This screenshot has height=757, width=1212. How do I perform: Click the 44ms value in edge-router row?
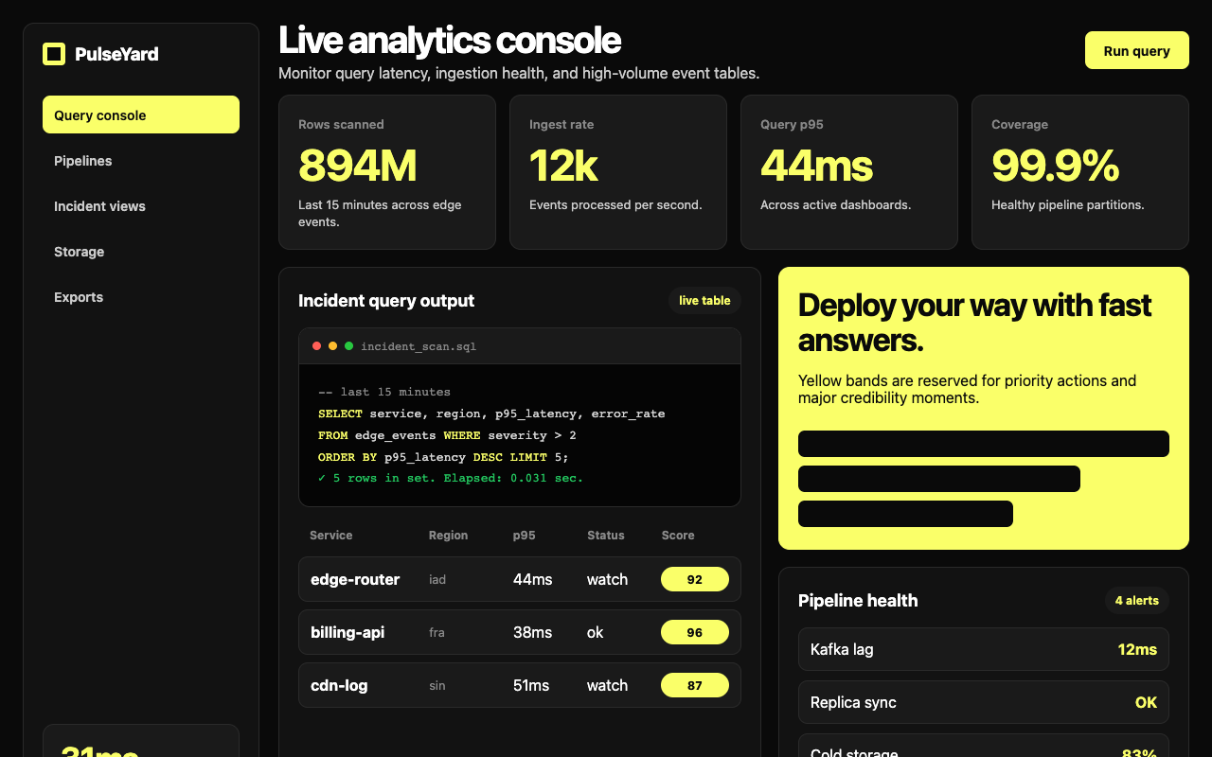[533, 579]
